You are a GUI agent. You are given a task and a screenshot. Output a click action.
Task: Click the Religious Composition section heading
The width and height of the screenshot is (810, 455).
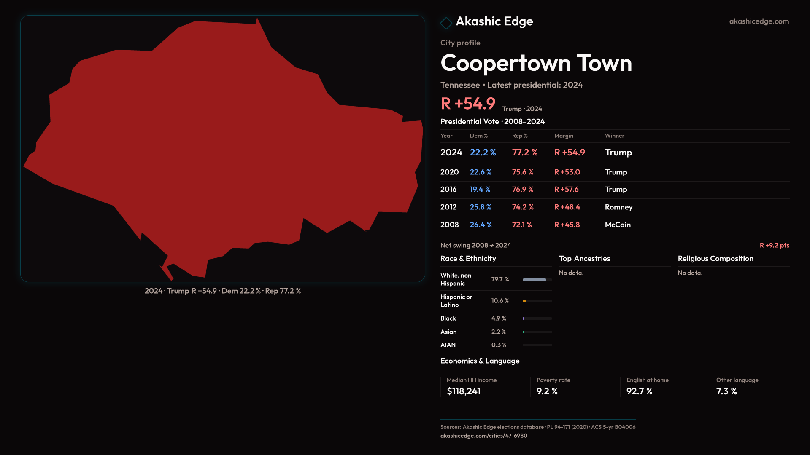pos(715,259)
